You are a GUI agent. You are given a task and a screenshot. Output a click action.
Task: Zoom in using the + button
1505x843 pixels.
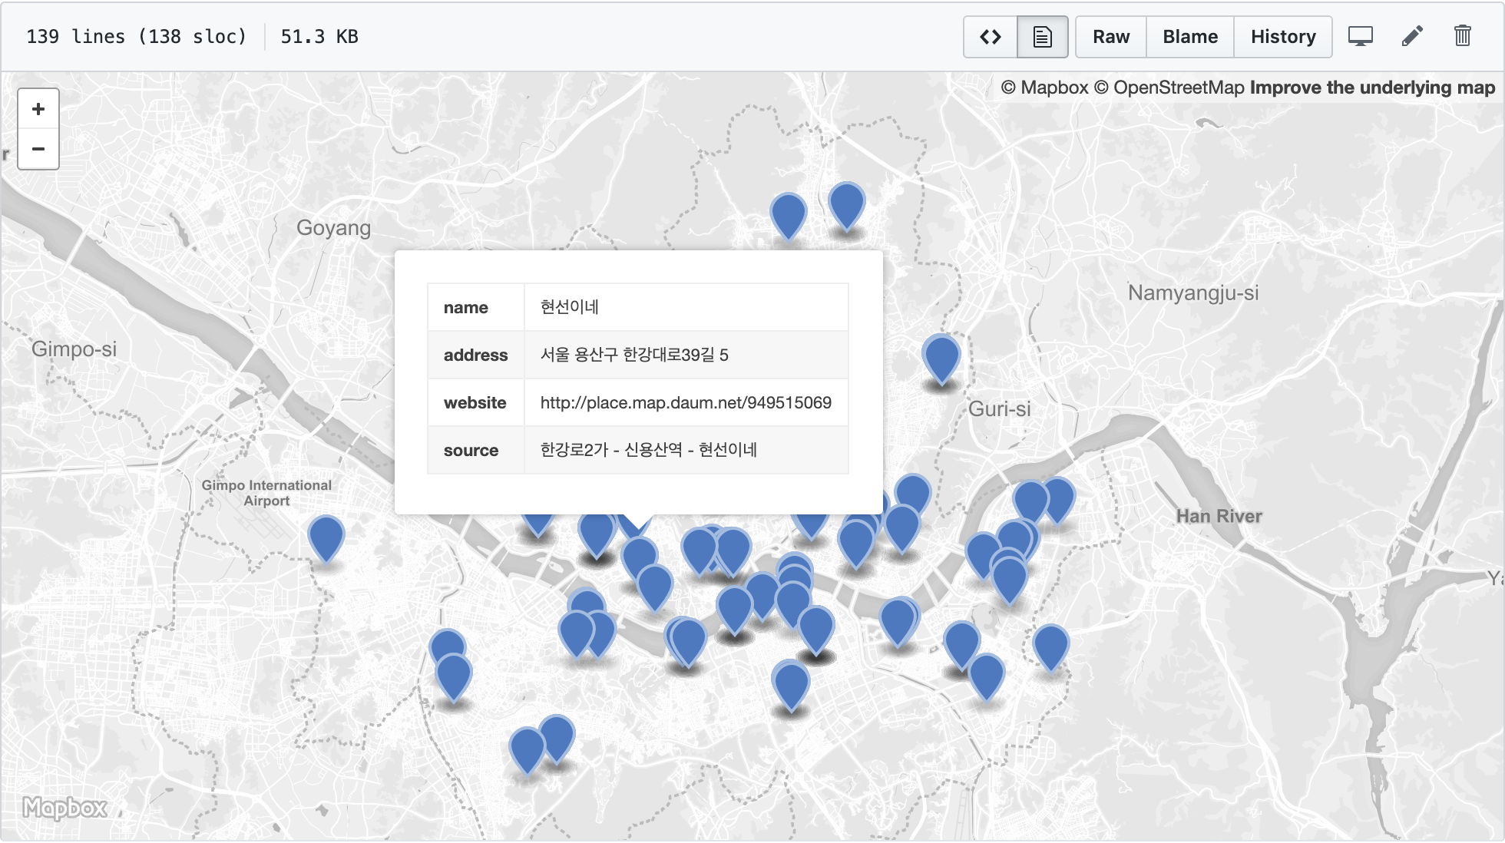click(x=38, y=108)
